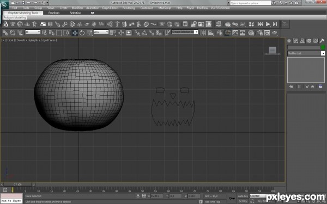This screenshot has height=204, width=327.
Task: Click the rewind-to-start button in toolbar
Action: tap(261, 24)
